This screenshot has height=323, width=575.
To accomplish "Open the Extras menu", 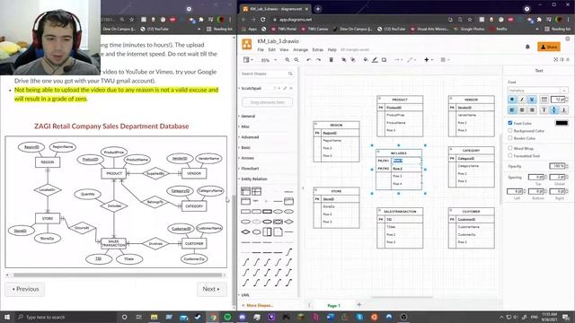I will tap(317, 49).
